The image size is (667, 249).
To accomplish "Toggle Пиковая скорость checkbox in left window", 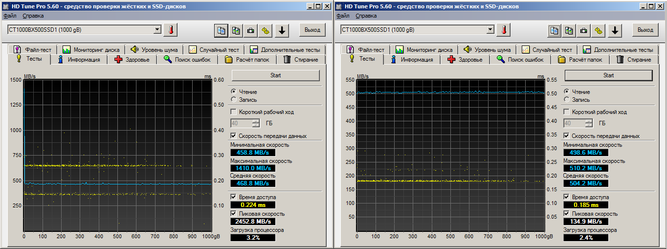I will (233, 214).
